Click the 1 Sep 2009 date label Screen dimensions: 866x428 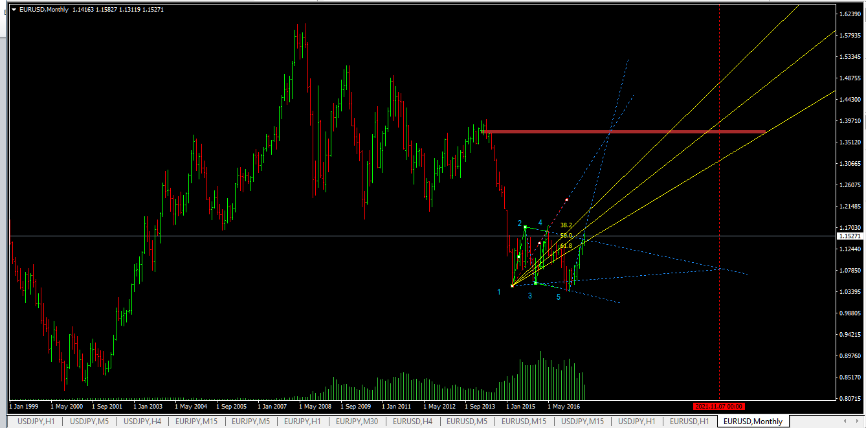[x=355, y=407]
